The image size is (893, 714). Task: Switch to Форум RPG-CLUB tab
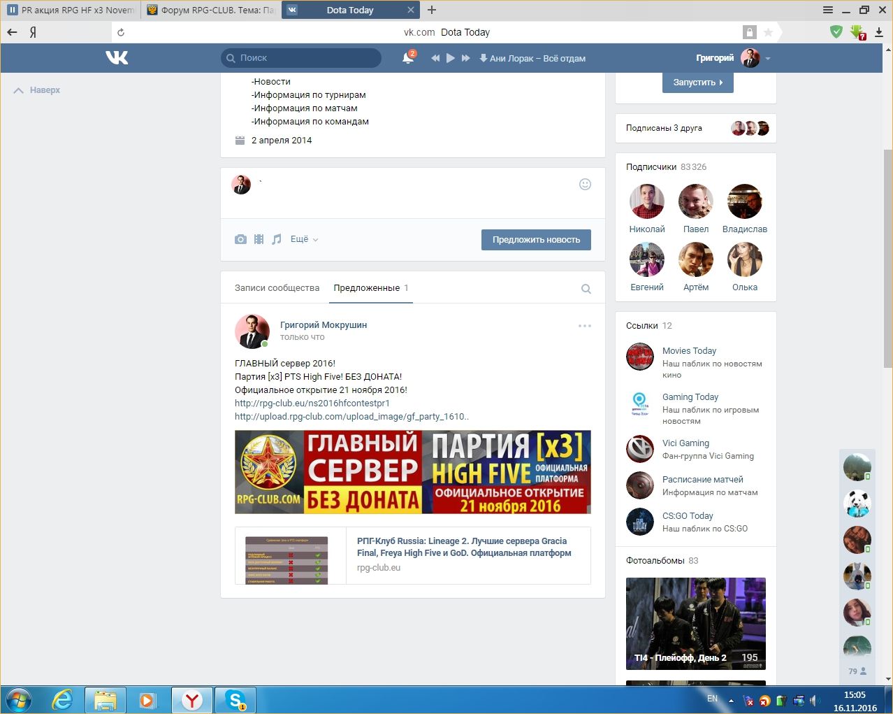click(x=211, y=10)
